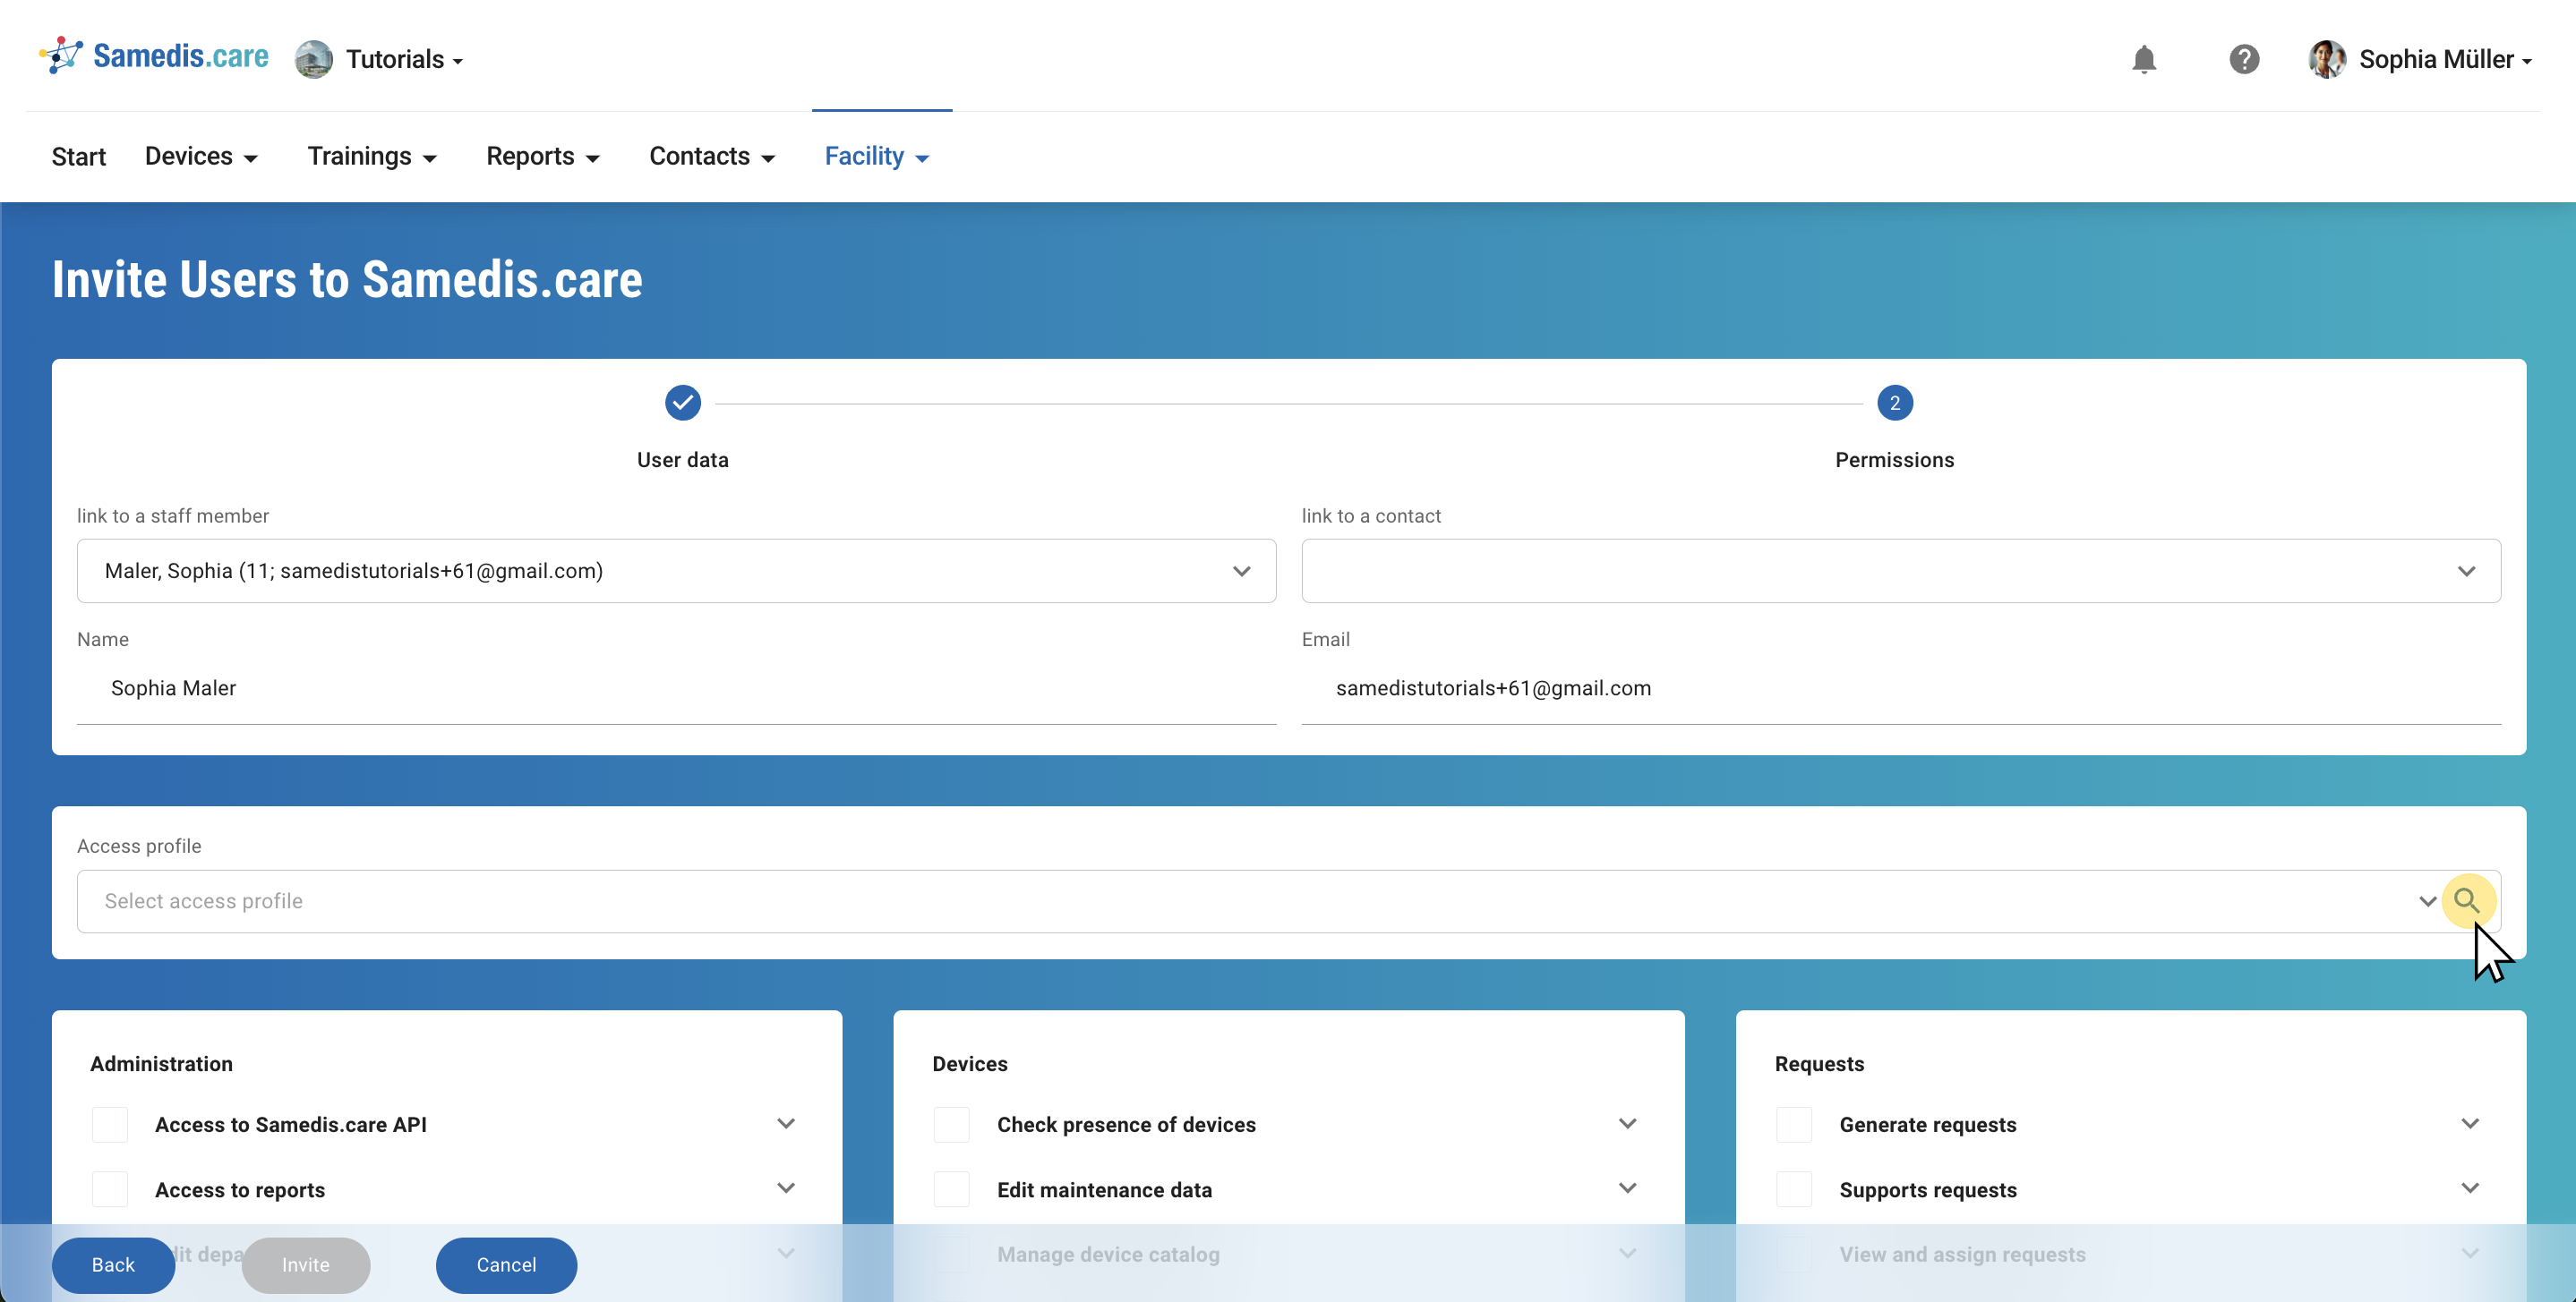Check the Check presence of devices box
2576x1302 pixels.
point(951,1124)
